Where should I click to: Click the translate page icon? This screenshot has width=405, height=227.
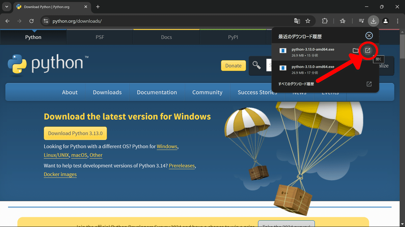click(297, 21)
